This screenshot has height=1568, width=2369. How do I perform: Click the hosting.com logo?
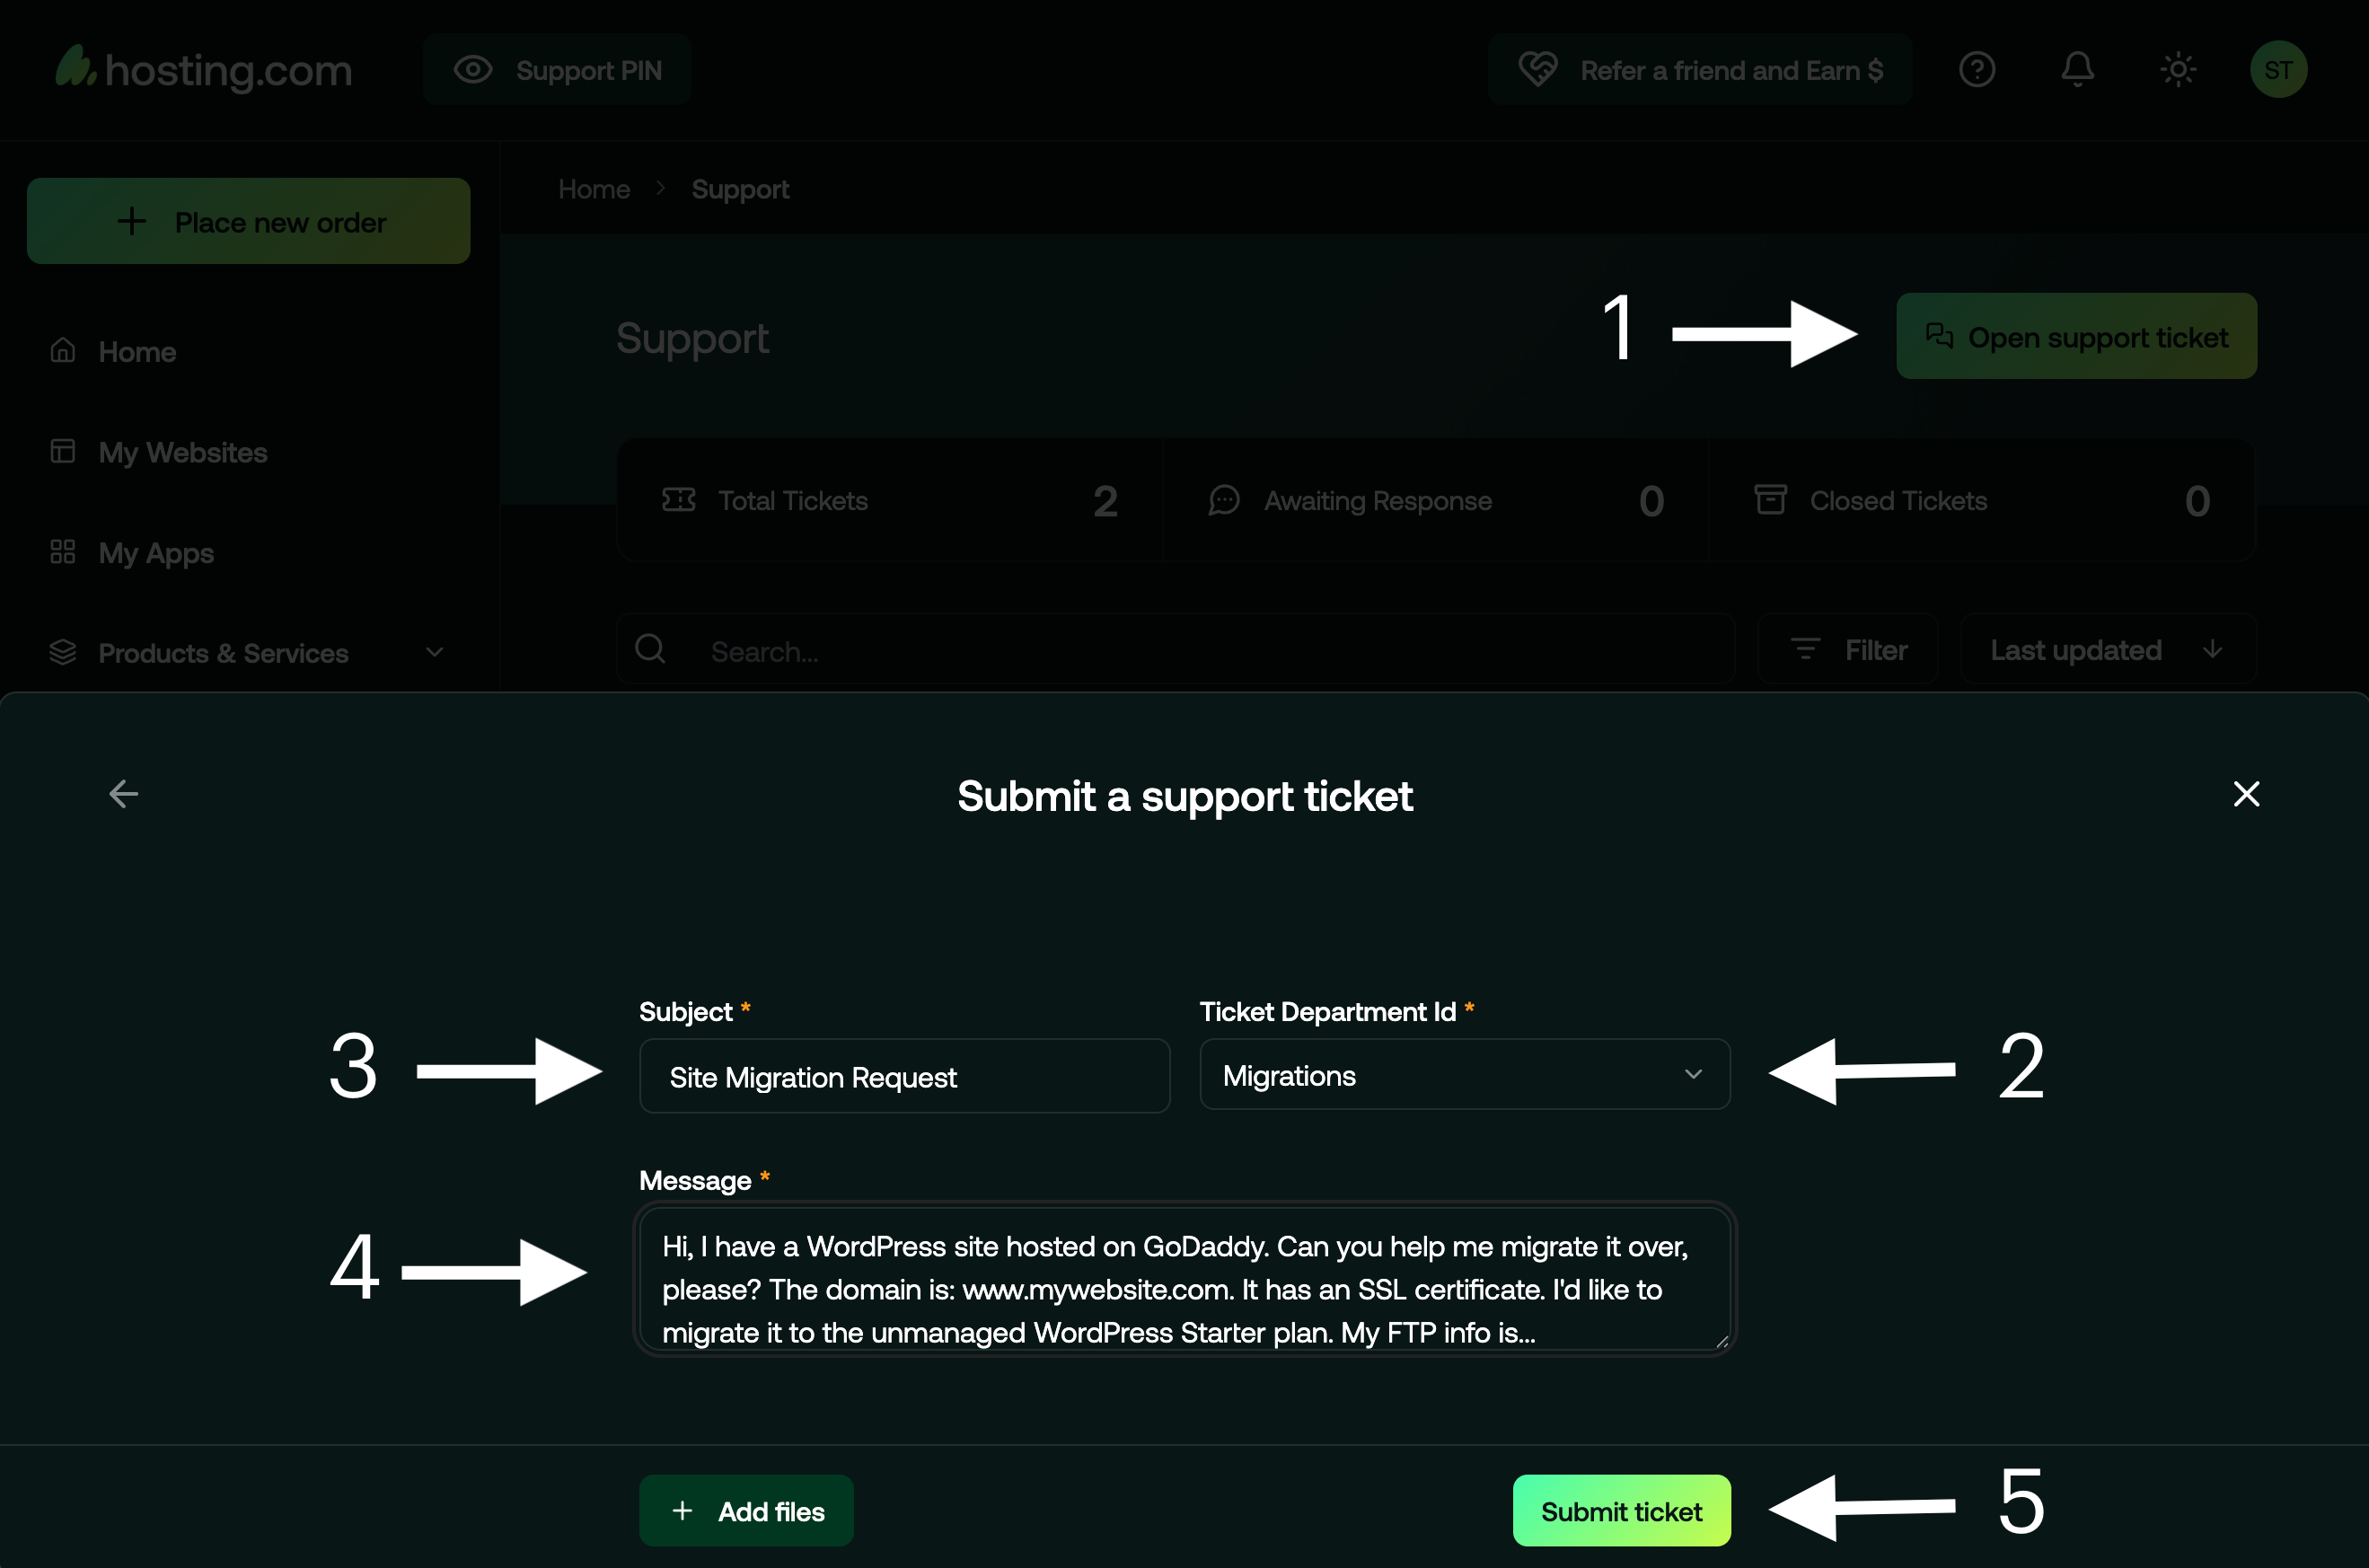[x=204, y=70]
